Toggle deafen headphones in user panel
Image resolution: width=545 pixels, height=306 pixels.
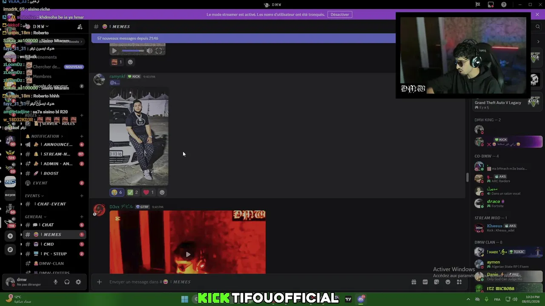click(67, 282)
